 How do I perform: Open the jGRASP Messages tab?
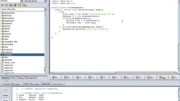31,84
